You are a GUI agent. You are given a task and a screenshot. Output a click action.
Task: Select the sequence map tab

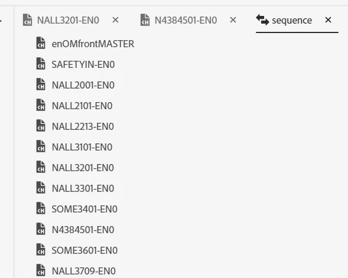pyautogui.click(x=292, y=20)
